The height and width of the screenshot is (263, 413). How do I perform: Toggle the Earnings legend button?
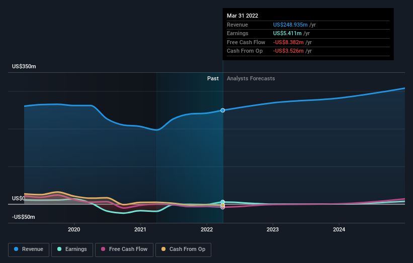(72, 249)
